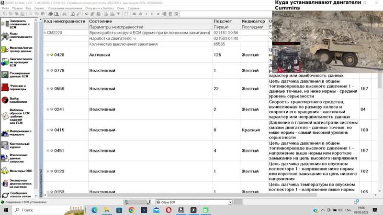Click the printer icon in the toolbar
The height and width of the screenshot is (215, 383).
tap(51, 14)
